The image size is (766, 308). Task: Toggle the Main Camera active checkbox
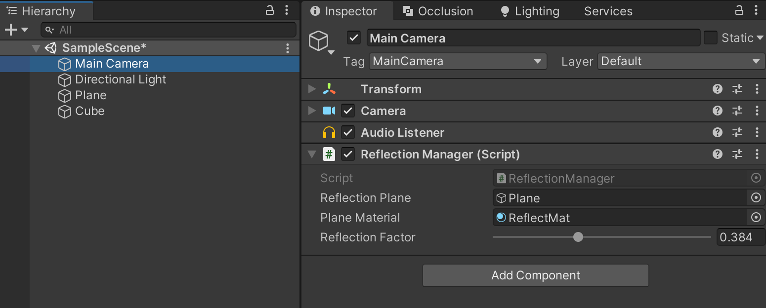coord(354,38)
